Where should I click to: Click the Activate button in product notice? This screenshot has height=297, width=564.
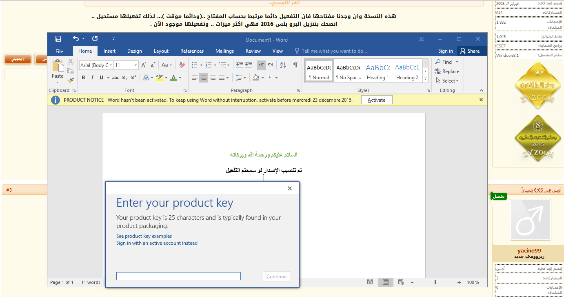pyautogui.click(x=377, y=100)
